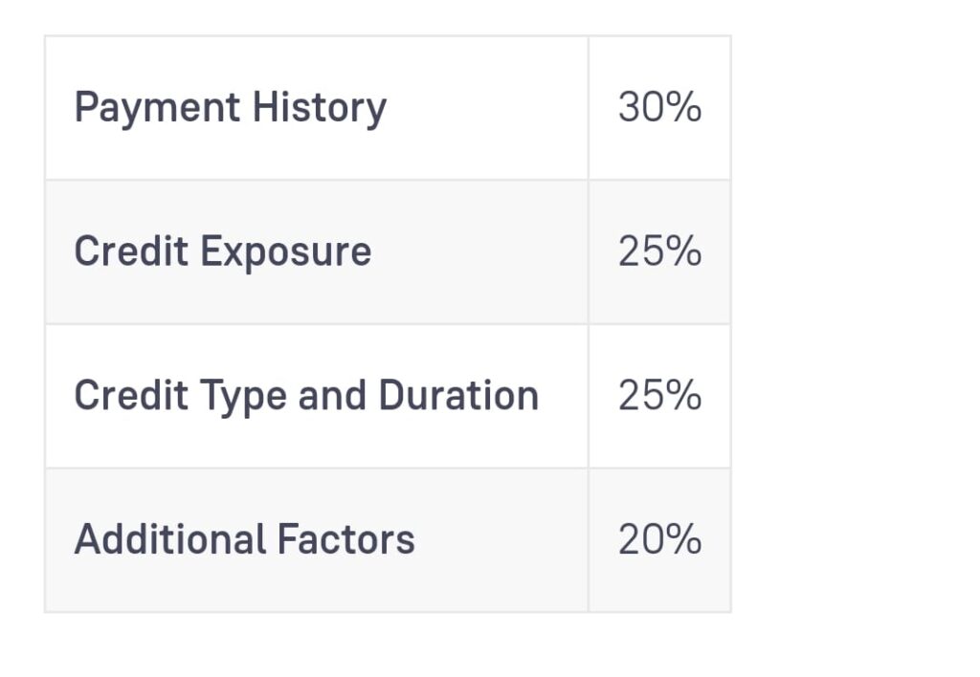The image size is (980, 677).
Task: Click the word "History" in the table
Action: coord(319,108)
